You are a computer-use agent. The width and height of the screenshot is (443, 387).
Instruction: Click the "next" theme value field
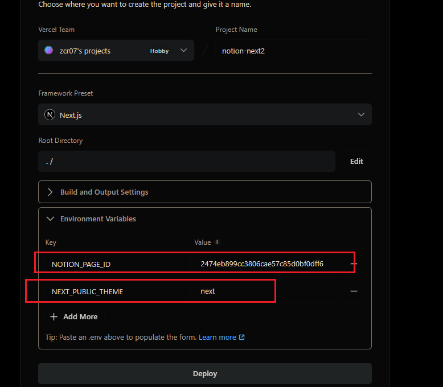(265, 291)
